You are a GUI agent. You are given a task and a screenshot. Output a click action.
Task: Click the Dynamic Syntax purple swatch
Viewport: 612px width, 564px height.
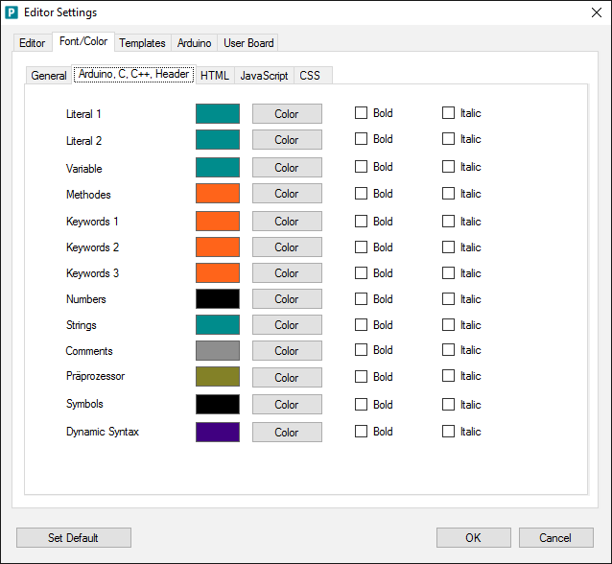[218, 432]
